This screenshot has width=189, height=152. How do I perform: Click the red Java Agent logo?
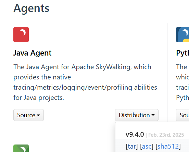pyautogui.click(x=21, y=34)
